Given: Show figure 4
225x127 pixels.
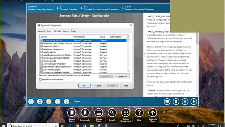Looking at the screenshot, I should point(58,102).
